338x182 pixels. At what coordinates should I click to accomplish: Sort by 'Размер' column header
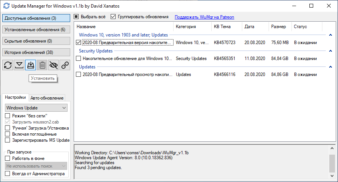[280, 27]
